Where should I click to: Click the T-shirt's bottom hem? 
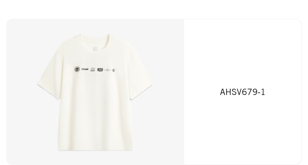pos(95,149)
